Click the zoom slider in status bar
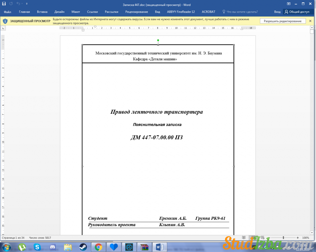The width and height of the screenshot is (316, 252). click(283, 238)
